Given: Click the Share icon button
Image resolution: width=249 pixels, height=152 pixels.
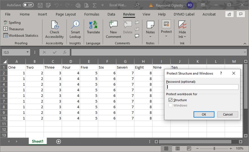Looking at the screenshot, I should pyautogui.click(x=229, y=14).
